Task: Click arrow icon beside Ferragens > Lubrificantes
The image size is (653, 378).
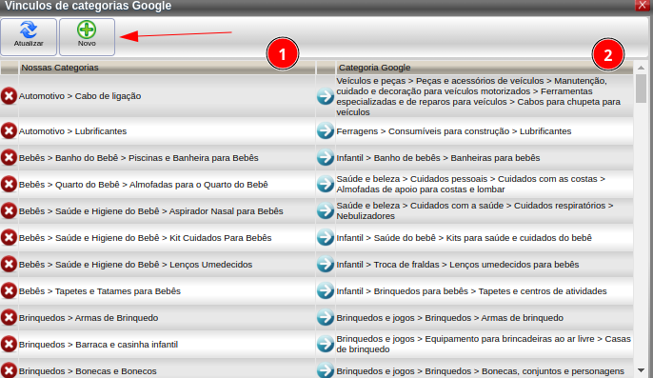Action: tap(326, 130)
